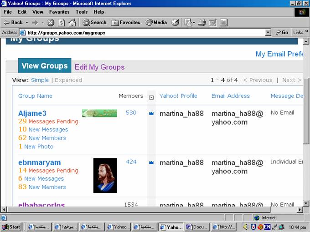Open the Mail button dropdown arrow
The image size is (310, 232).
point(194,23)
